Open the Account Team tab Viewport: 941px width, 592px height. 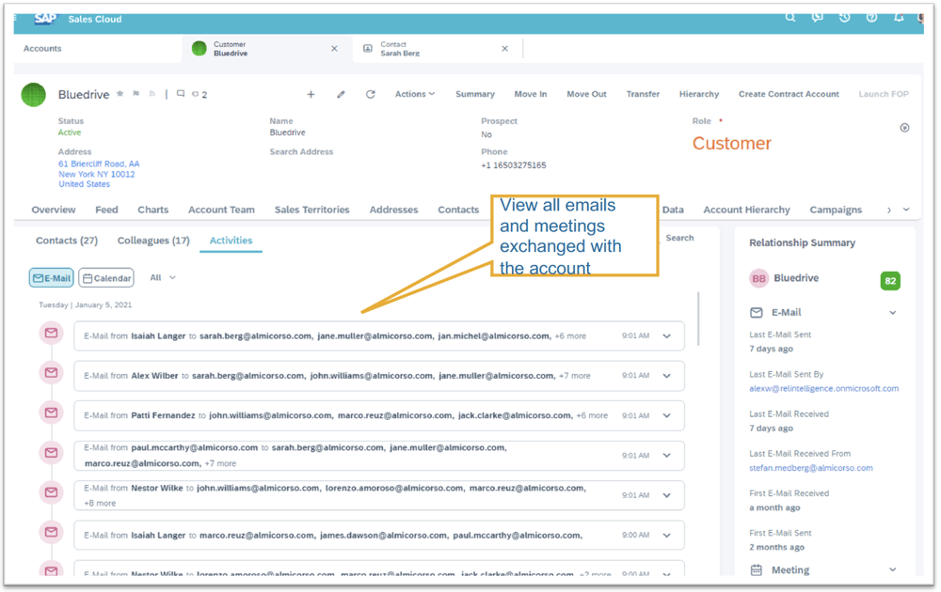pos(221,210)
